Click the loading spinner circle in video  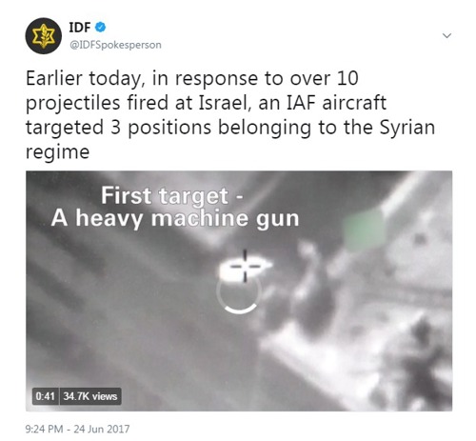click(x=239, y=293)
